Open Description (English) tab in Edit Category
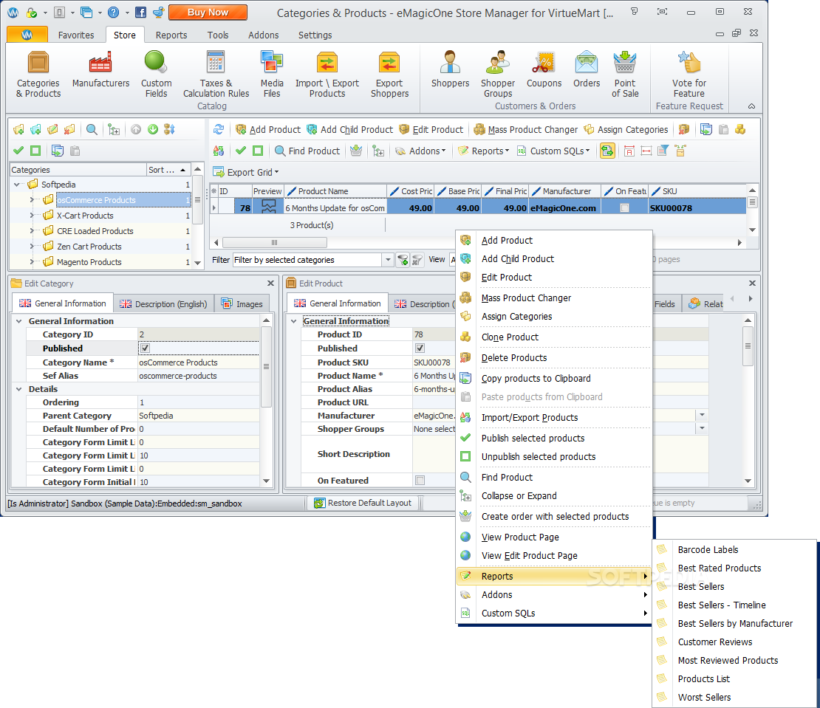Screen dimensions: 820x708 click(x=164, y=303)
